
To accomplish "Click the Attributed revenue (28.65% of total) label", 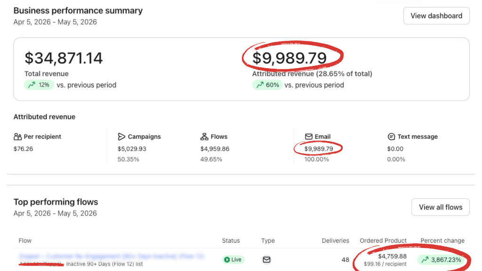I will coord(312,74).
